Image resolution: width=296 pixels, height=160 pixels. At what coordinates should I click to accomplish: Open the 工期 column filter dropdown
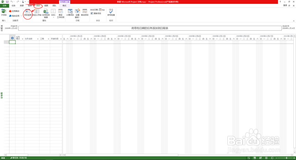click(49, 39)
